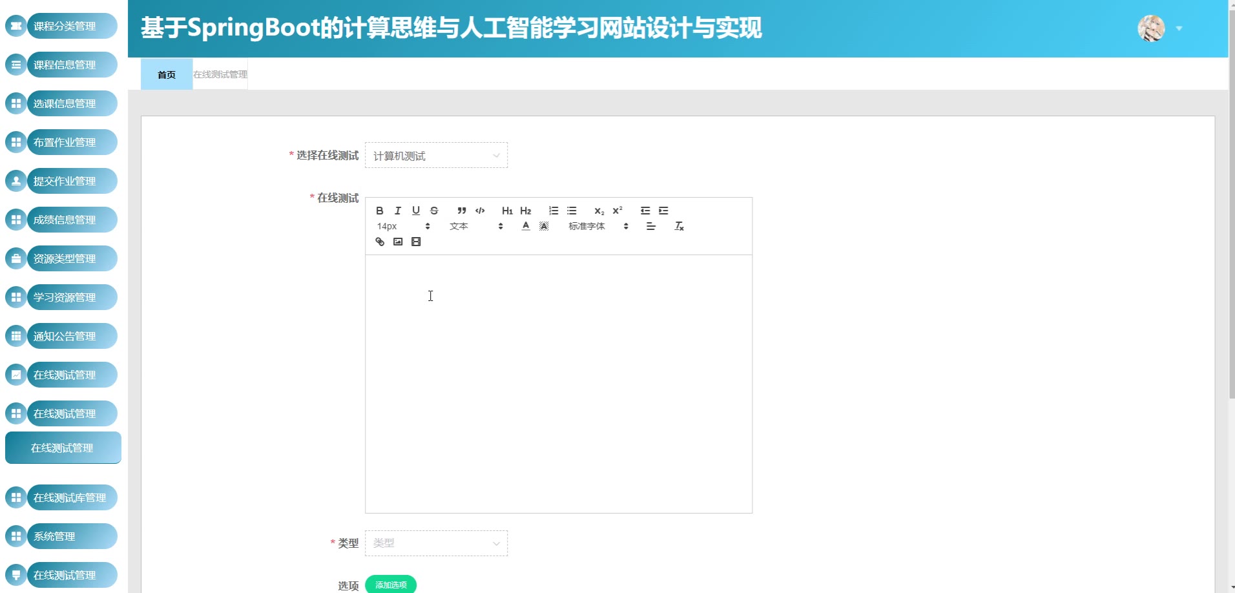1235x593 pixels.
Task: Open 通知公告管理 in the sidebar
Action: pos(61,336)
